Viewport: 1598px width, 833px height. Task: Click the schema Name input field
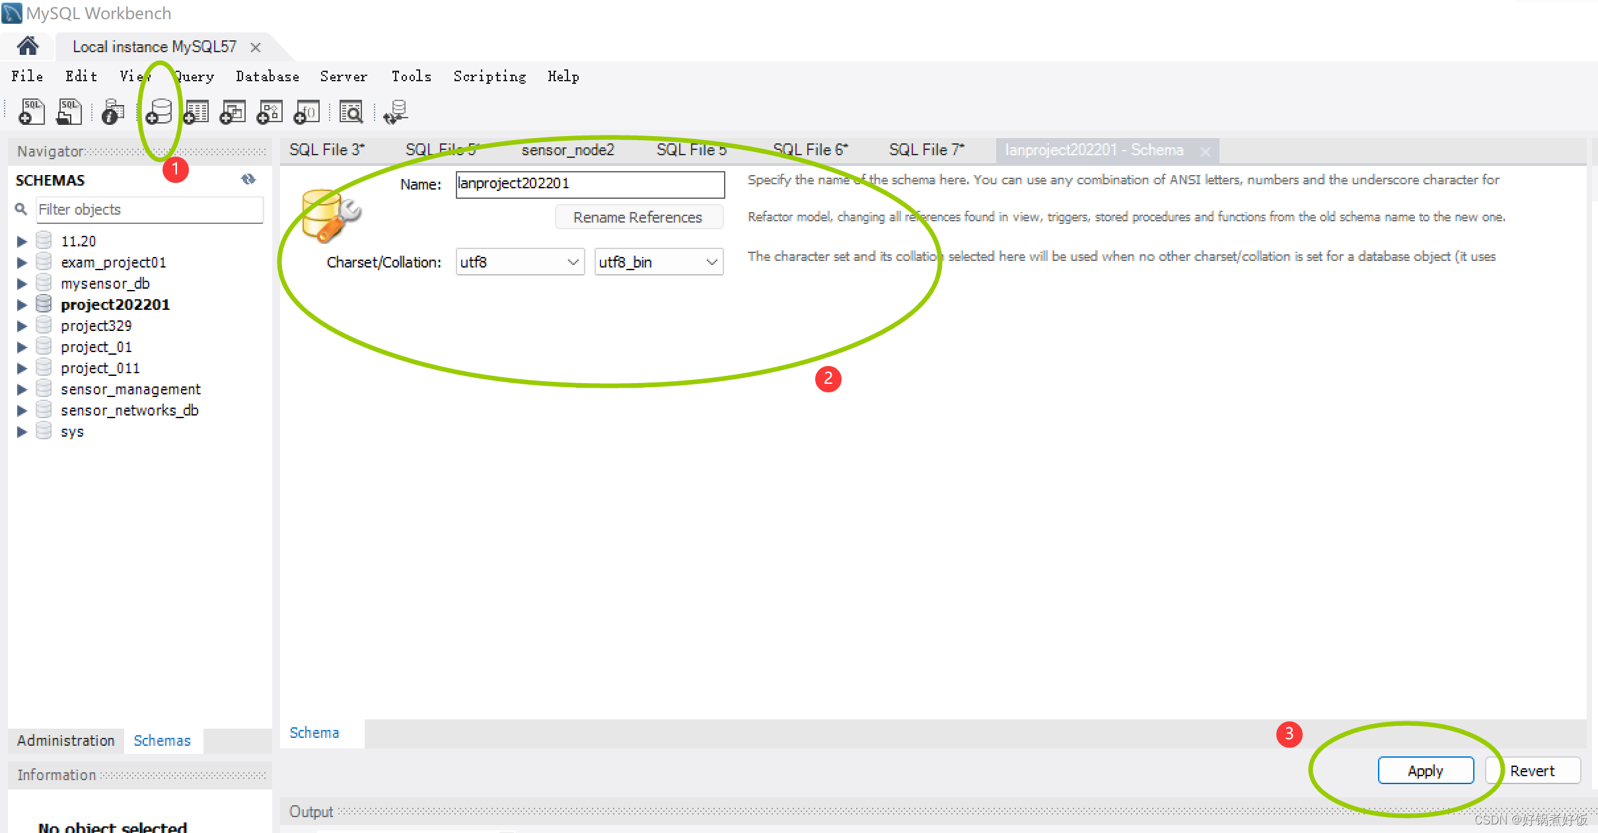[x=589, y=184]
